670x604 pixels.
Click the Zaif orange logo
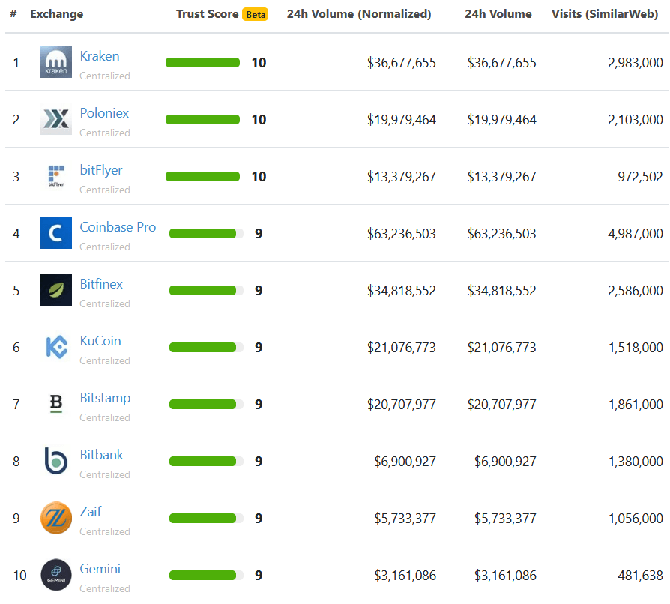coord(56,518)
